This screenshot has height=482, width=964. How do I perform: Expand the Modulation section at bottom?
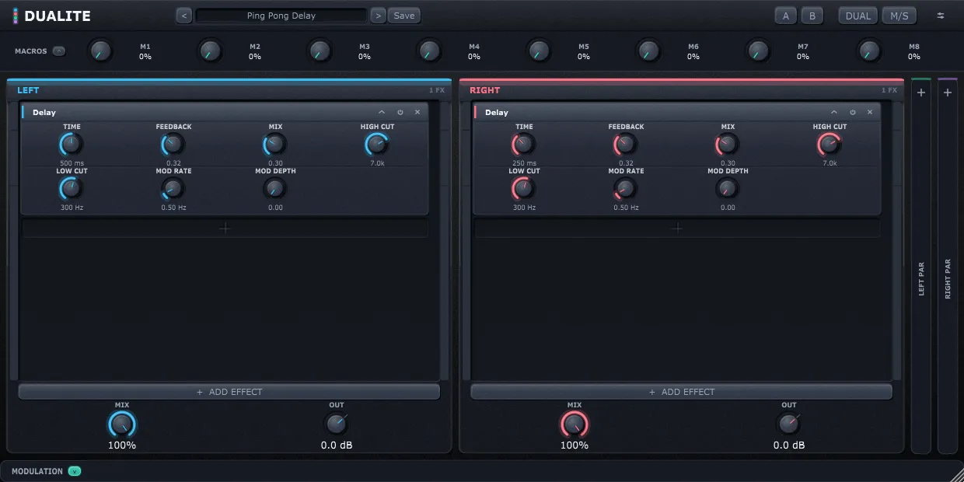[75, 471]
